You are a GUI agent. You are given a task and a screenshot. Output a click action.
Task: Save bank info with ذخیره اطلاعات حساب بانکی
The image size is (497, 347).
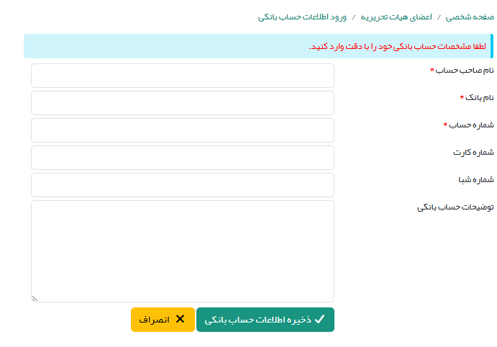coord(265,320)
